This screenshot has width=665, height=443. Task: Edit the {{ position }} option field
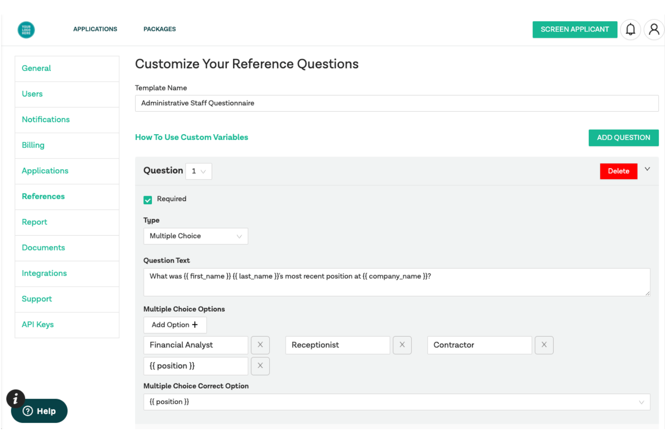tap(195, 366)
